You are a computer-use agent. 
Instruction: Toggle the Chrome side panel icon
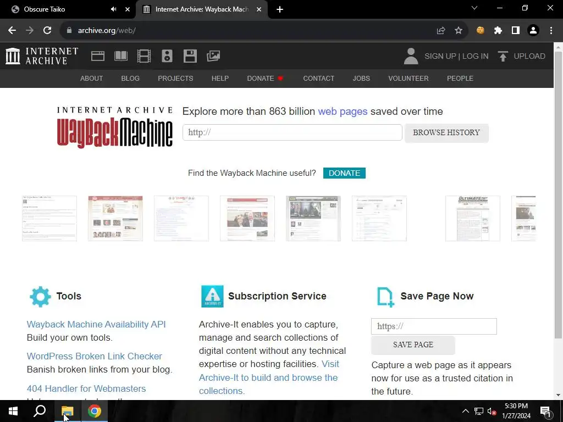[516, 31]
